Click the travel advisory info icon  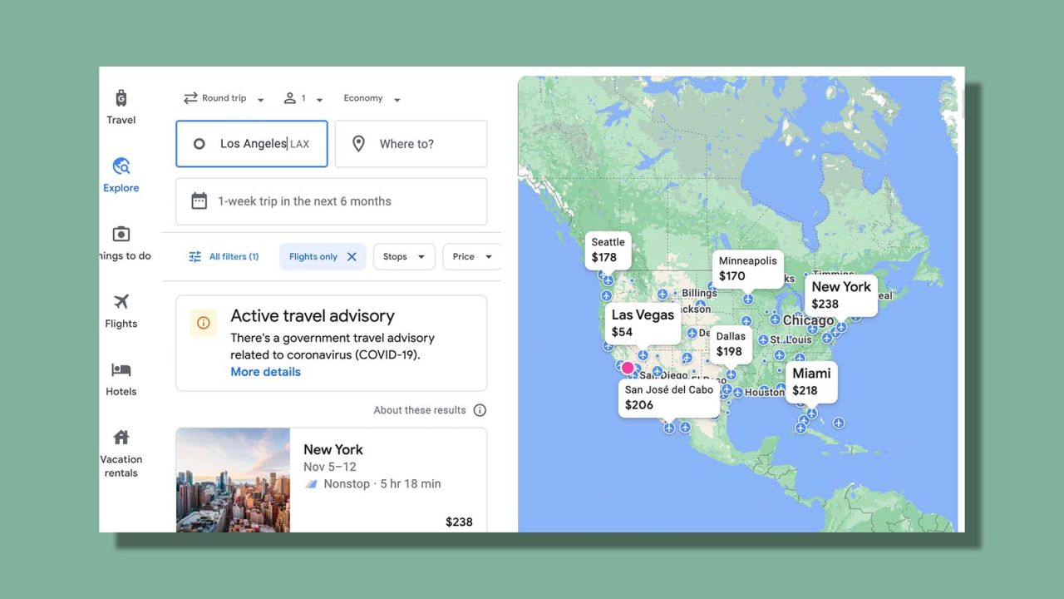[203, 323]
